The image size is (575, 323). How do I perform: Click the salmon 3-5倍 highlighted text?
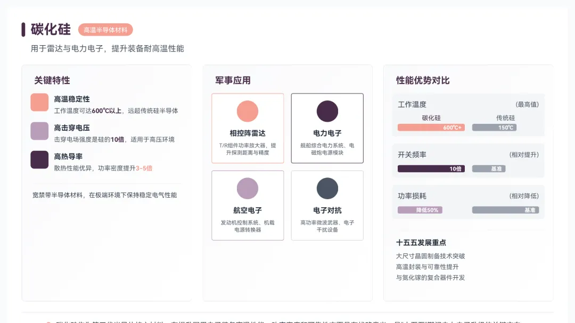pos(144,168)
